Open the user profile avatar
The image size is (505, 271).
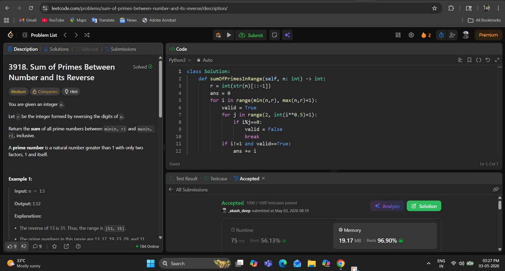pos(465,35)
